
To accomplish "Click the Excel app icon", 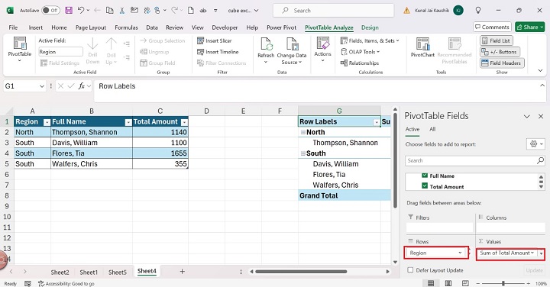I will (10, 10).
